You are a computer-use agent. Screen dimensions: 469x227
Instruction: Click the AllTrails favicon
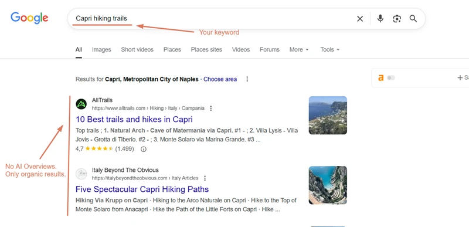[x=81, y=104]
